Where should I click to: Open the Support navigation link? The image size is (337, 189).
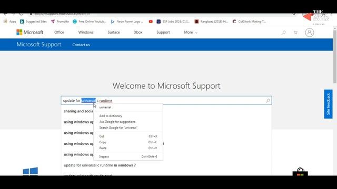tap(163, 33)
